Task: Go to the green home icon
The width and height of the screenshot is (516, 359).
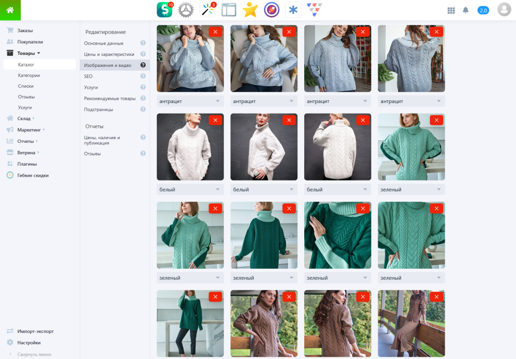Action: (10, 10)
